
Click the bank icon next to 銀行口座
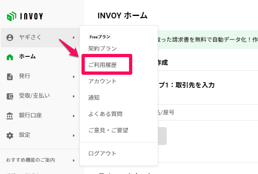10,116
